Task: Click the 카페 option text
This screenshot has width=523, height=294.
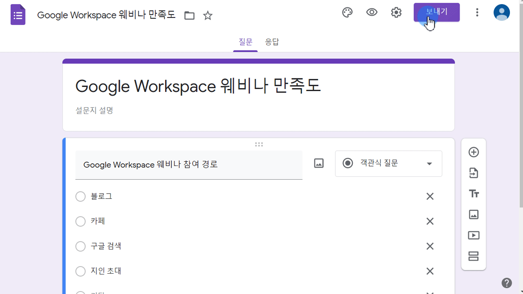Action: (x=98, y=221)
